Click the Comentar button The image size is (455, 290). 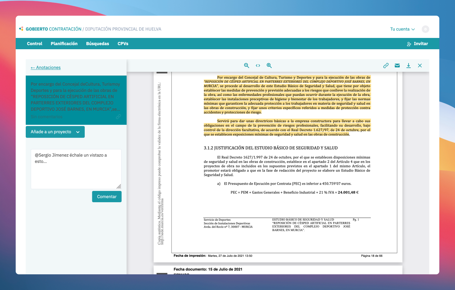[x=107, y=197]
